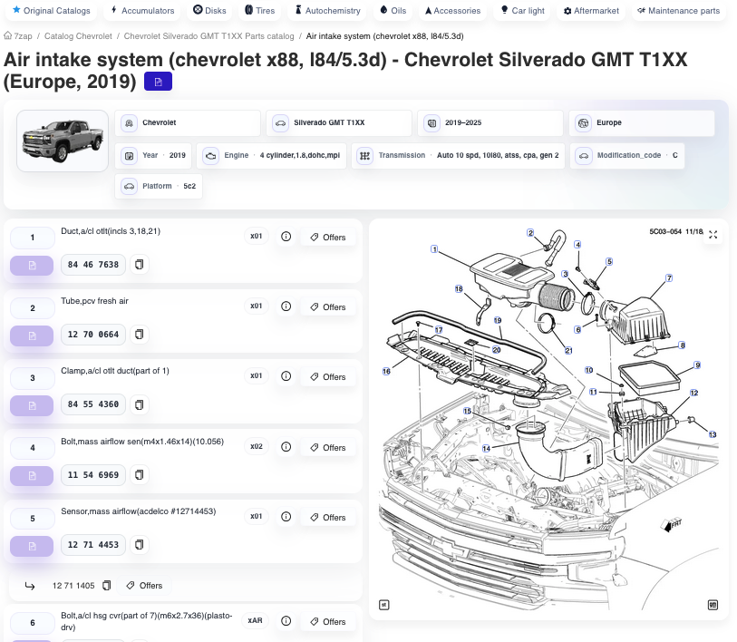Select position number 2 in parts list

(x=33, y=308)
